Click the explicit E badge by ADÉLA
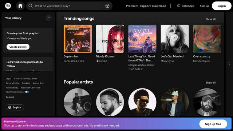 (x=97, y=61)
